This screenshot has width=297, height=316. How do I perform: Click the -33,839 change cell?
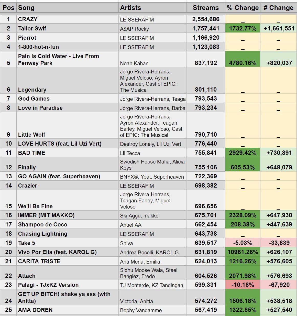[x=279, y=243]
